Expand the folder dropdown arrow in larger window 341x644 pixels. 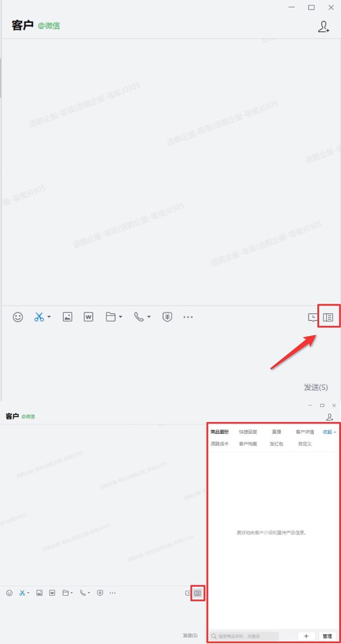point(121,317)
